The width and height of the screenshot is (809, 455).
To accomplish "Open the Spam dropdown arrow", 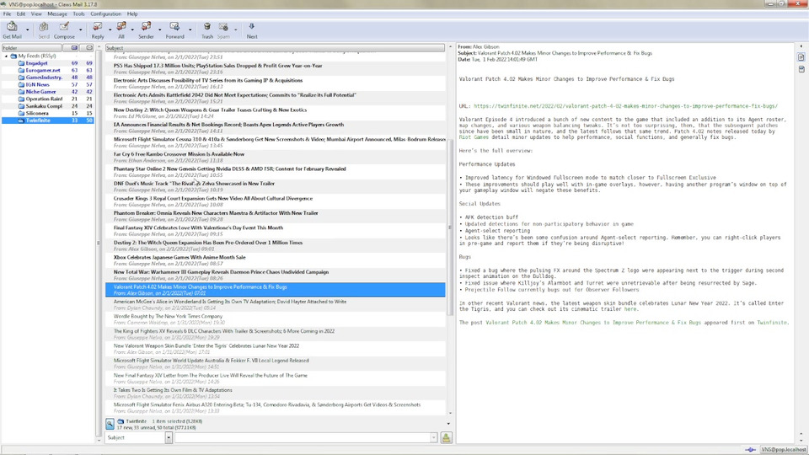I will click(236, 30).
